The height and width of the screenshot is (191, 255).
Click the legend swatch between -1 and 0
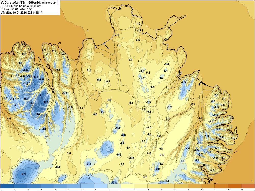(114, 186)
